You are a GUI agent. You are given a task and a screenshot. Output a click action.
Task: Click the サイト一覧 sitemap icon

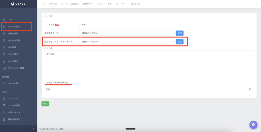tap(4, 83)
